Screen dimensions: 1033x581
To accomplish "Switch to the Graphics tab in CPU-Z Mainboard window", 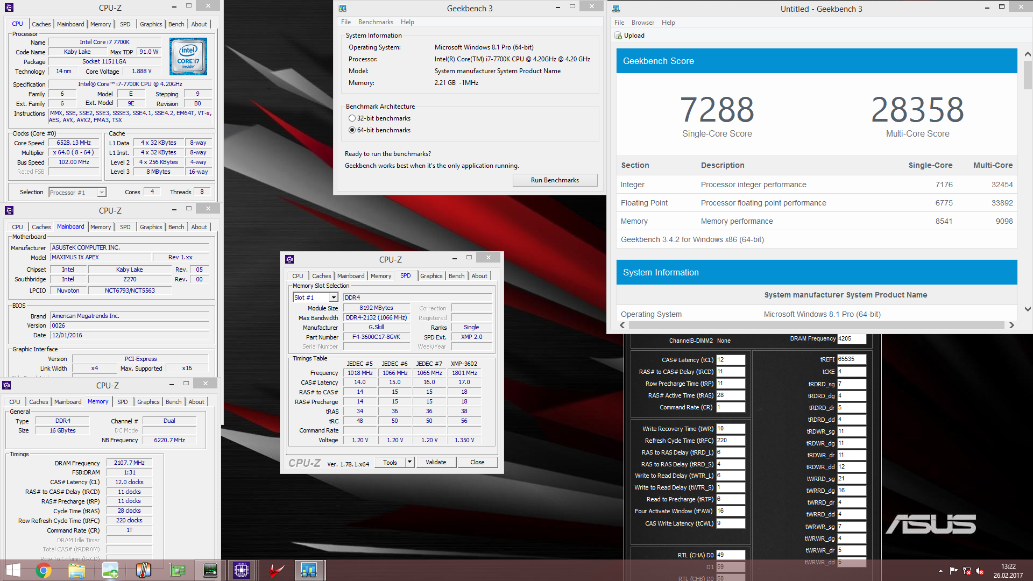I will 151,227.
